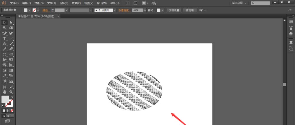Select the Lasso tool
This screenshot has height=125, width=295.
(x=11, y=28)
